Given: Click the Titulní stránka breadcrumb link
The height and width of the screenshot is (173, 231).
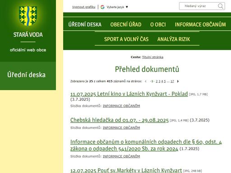Looking at the screenshot, I should (x=152, y=57).
